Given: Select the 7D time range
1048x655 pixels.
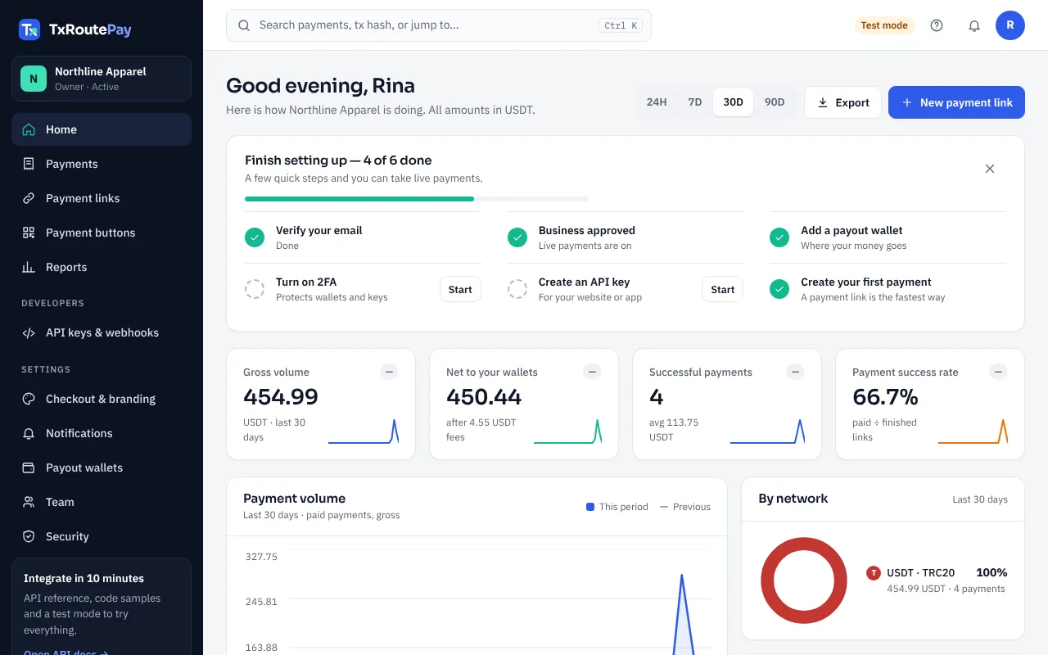Looking at the screenshot, I should point(695,102).
